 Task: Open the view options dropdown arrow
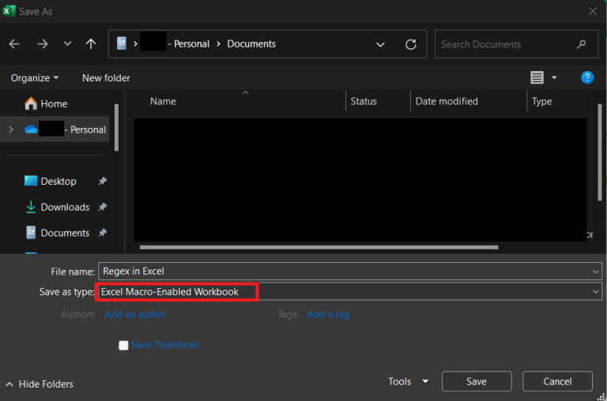[x=554, y=78]
